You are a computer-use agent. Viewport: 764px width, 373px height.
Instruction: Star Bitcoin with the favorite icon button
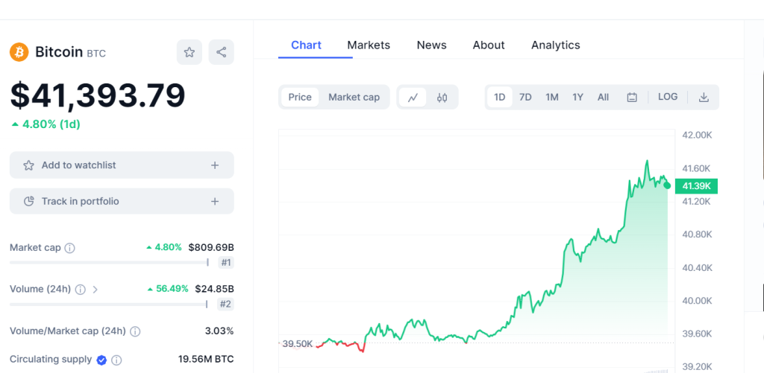pos(189,52)
